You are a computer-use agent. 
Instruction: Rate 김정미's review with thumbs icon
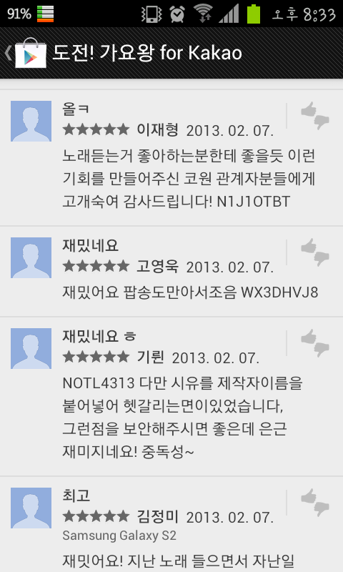[315, 502]
